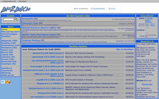Click the [EasyLink] bookmark link
Viewport: 159px width, 99px height.
pyautogui.click(x=147, y=84)
